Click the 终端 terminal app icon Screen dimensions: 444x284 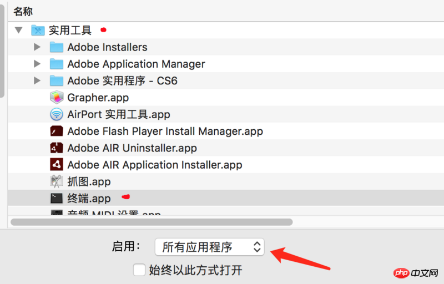[57, 198]
